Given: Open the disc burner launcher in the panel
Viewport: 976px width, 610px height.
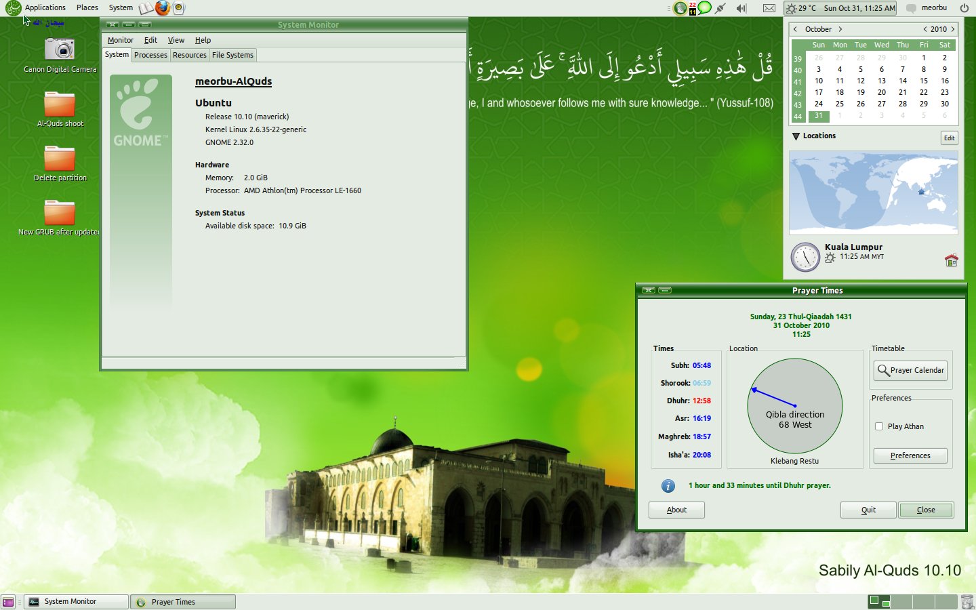Looking at the screenshot, I should 178,8.
